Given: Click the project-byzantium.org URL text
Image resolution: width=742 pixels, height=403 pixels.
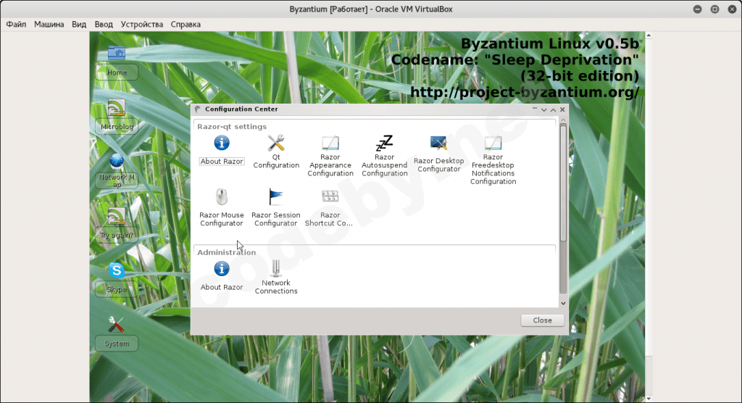Looking at the screenshot, I should (x=525, y=92).
